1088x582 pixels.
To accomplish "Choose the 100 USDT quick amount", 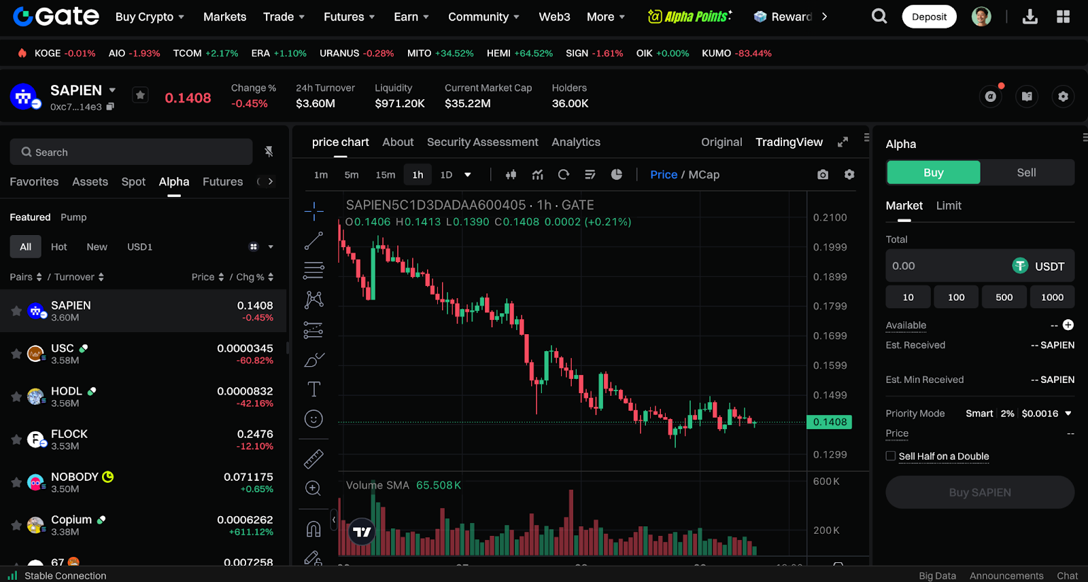I will click(x=956, y=297).
